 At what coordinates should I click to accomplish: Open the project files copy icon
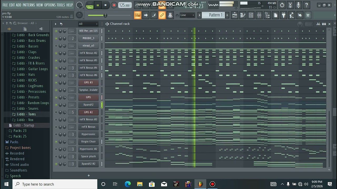[275, 15]
